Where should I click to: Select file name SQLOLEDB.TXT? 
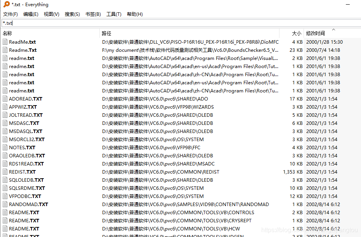[26, 180]
